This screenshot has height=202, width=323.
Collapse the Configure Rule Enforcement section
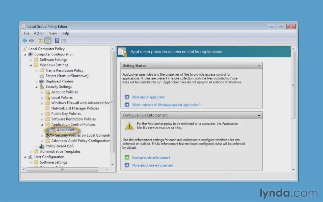click(x=259, y=115)
